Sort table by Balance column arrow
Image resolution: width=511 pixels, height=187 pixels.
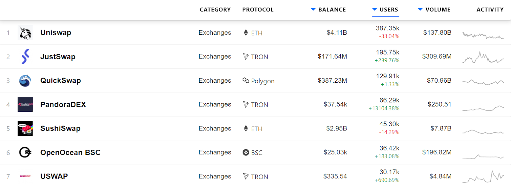313,9
